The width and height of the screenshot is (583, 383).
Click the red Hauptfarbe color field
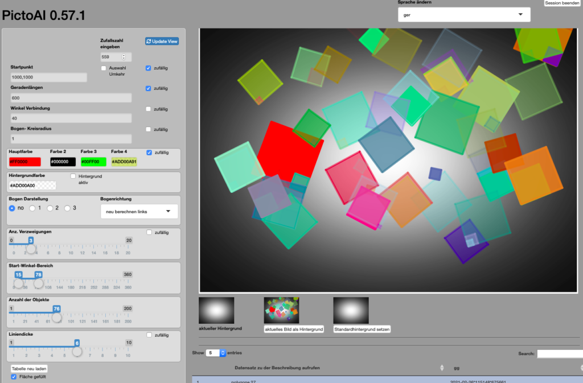pos(26,162)
